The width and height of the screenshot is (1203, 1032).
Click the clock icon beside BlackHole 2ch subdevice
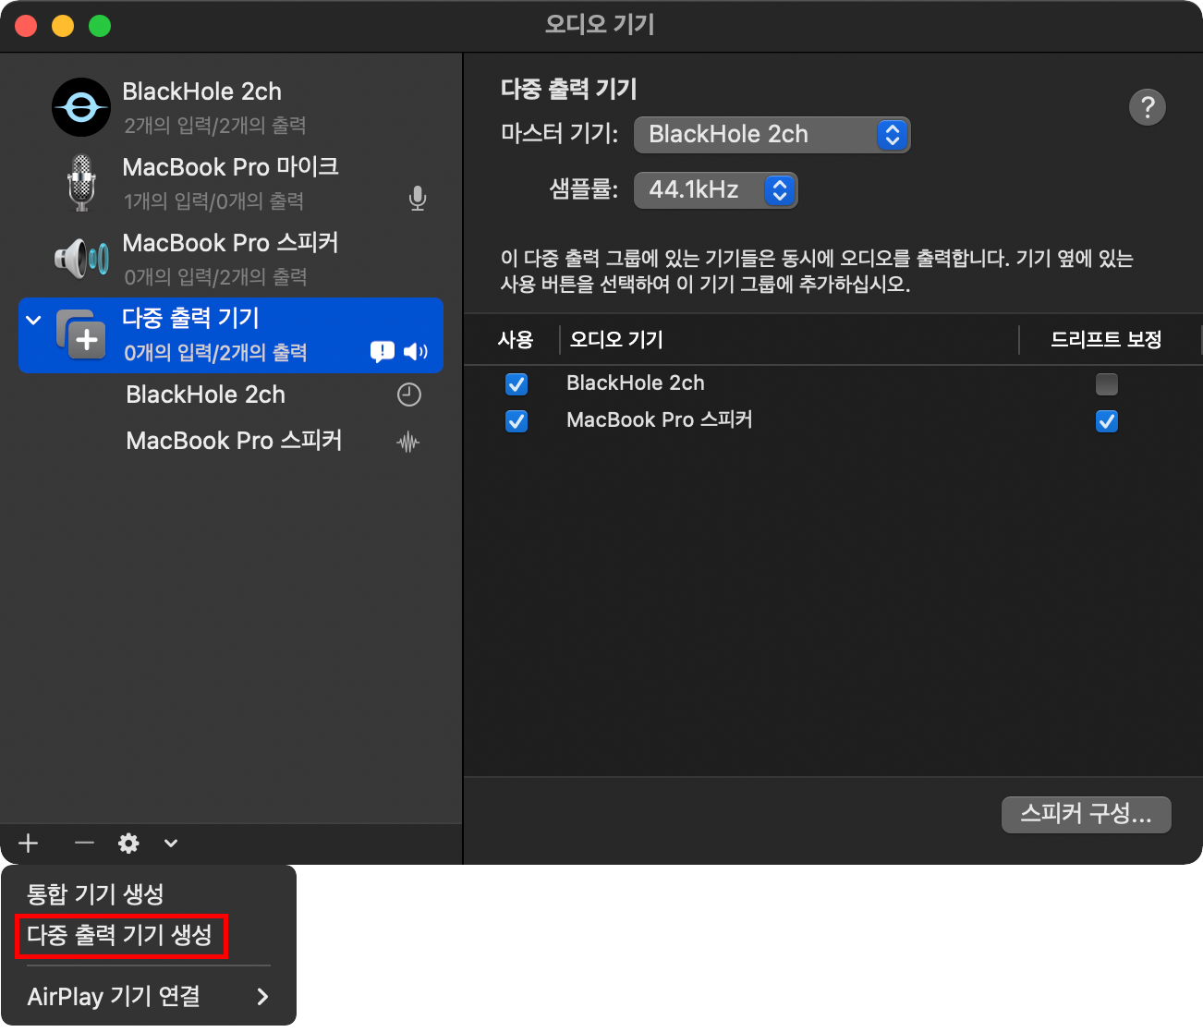[x=409, y=395]
